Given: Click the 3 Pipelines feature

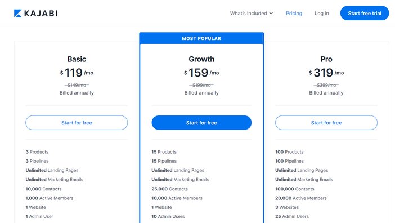Looking at the screenshot, I should coord(37,161).
